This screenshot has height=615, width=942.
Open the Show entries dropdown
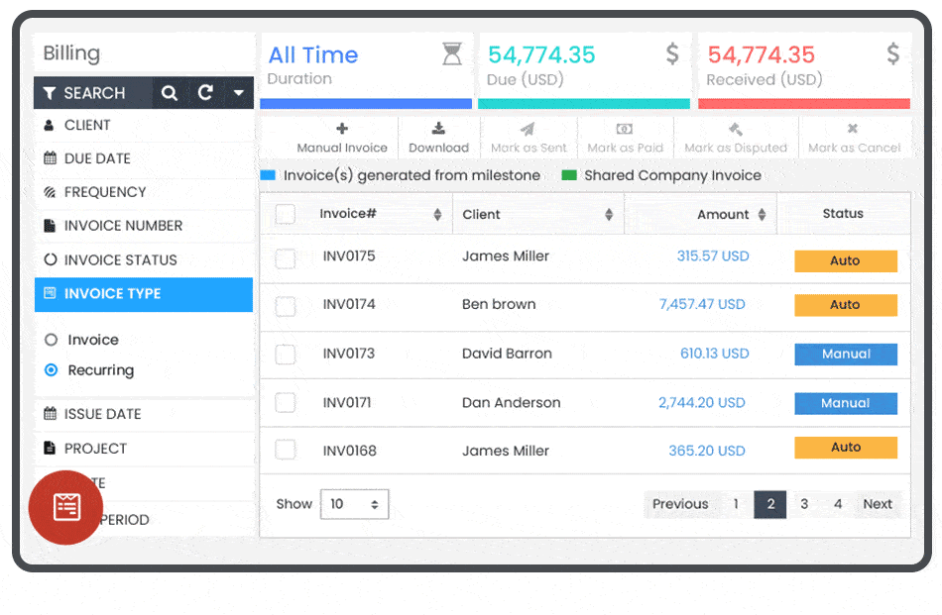pos(354,504)
